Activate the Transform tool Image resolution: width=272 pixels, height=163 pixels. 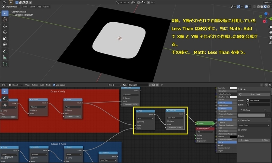[5, 44]
